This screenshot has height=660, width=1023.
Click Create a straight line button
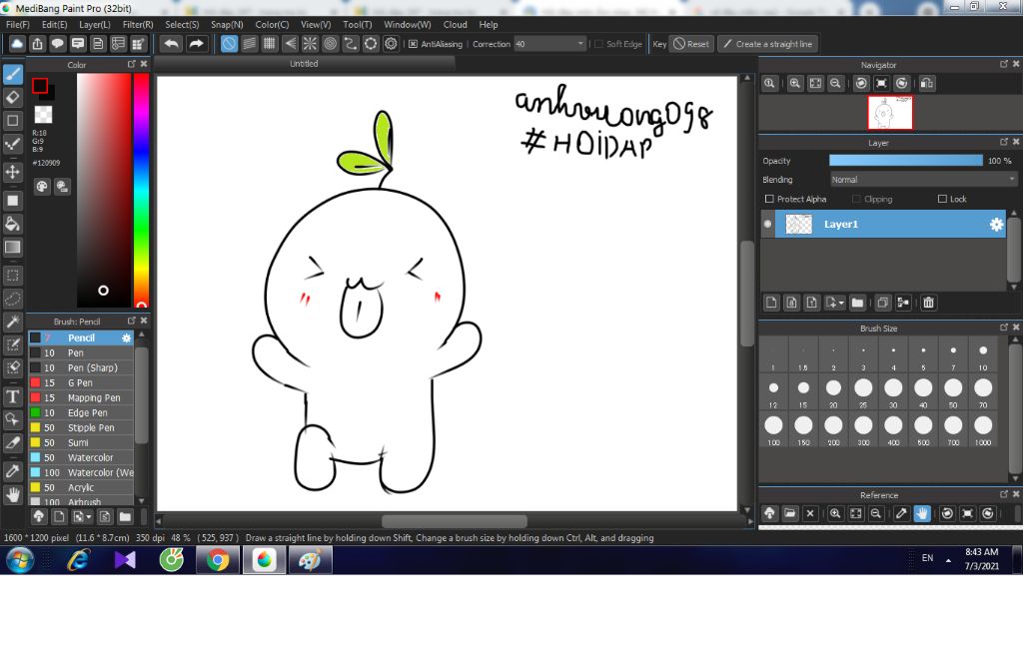point(768,44)
